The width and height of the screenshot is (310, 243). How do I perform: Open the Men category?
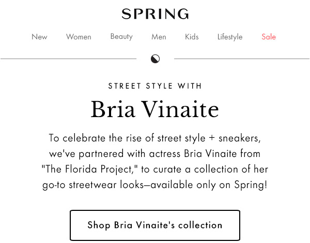click(159, 37)
